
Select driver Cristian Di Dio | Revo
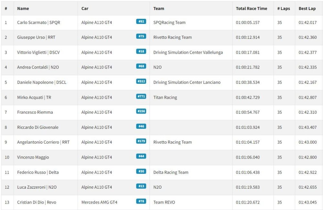click(37, 202)
